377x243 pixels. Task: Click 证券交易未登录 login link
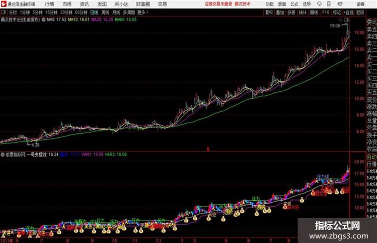pos(219,4)
